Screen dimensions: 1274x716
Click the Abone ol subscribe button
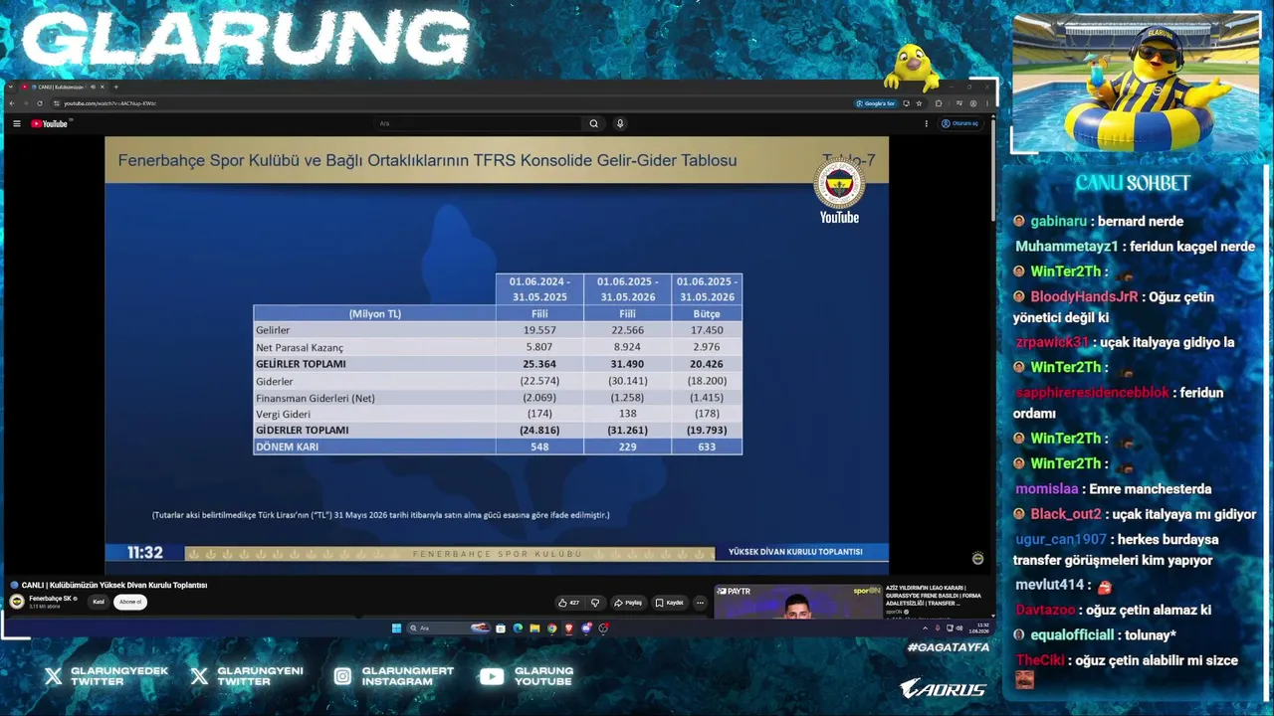pos(130,602)
